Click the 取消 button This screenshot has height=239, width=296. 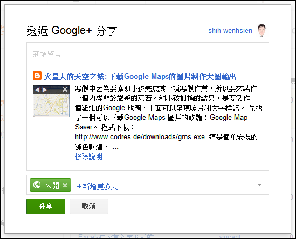pos(89,206)
